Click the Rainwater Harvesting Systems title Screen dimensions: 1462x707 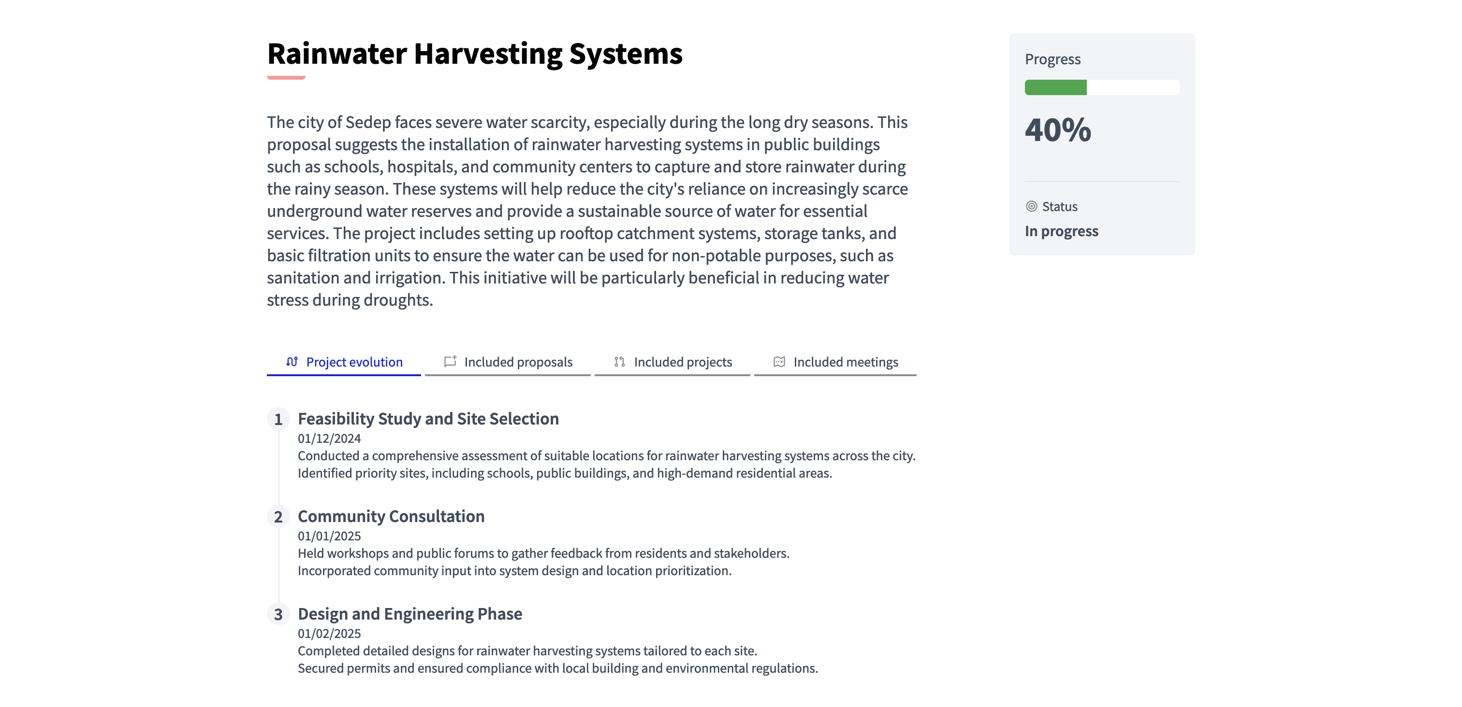pyautogui.click(x=475, y=54)
